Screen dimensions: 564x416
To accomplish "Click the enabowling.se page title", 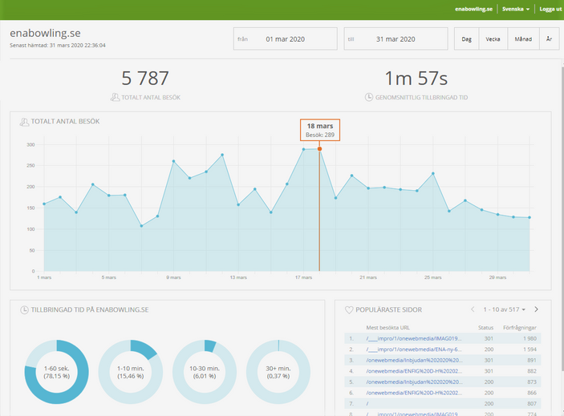I will (x=45, y=33).
